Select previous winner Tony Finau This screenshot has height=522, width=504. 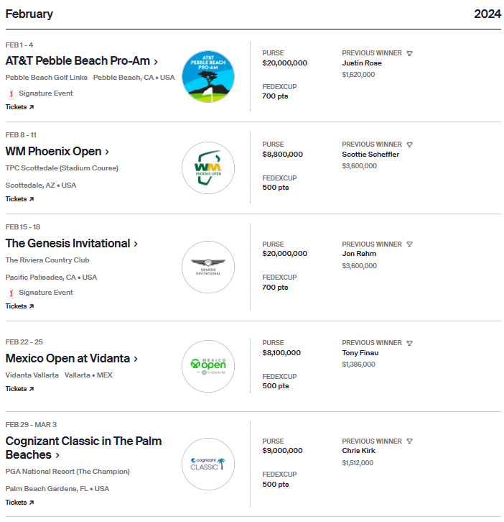pos(360,353)
